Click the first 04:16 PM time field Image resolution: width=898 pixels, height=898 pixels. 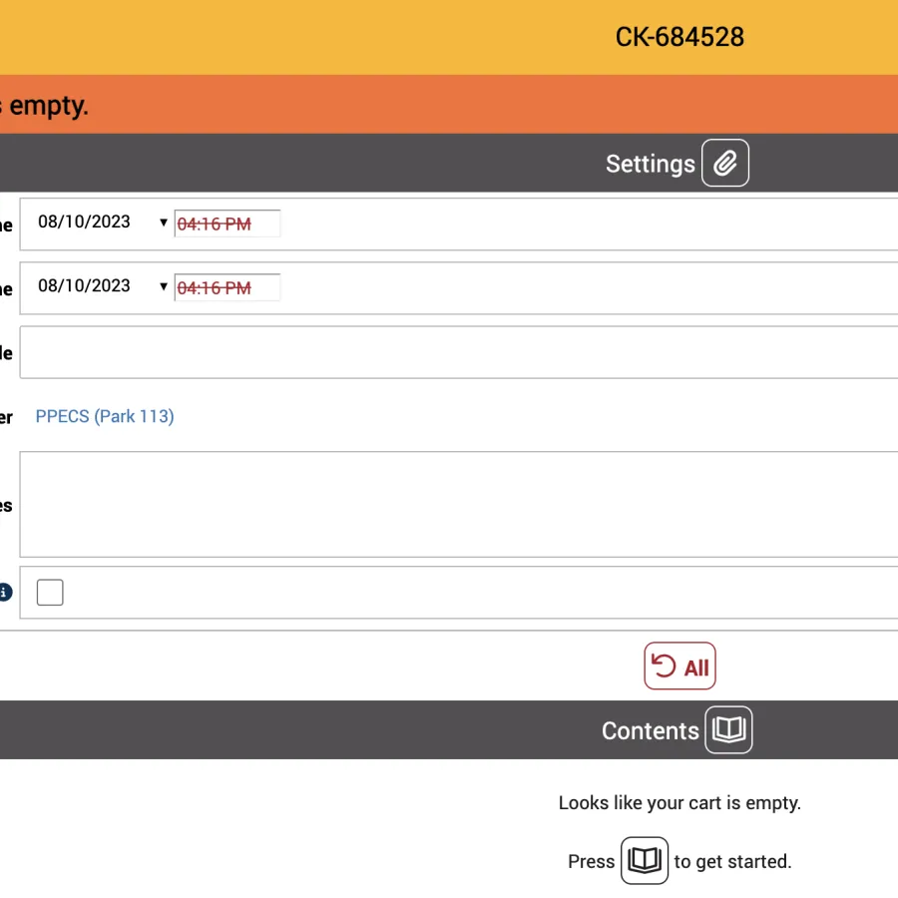226,224
